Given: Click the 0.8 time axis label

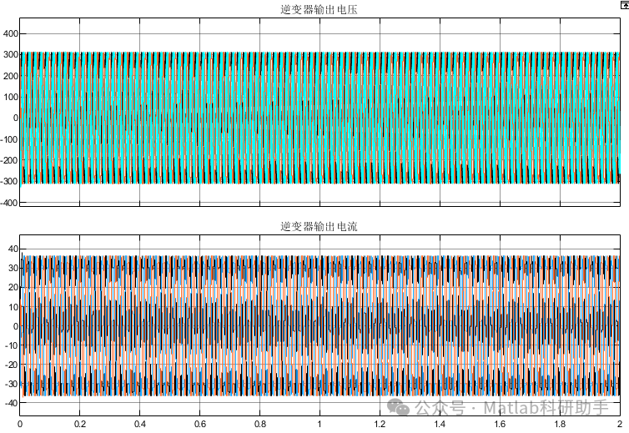Looking at the screenshot, I should (x=260, y=424).
